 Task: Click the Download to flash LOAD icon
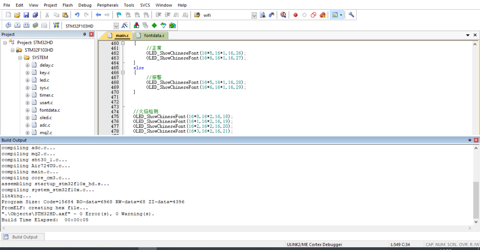tap(56, 25)
